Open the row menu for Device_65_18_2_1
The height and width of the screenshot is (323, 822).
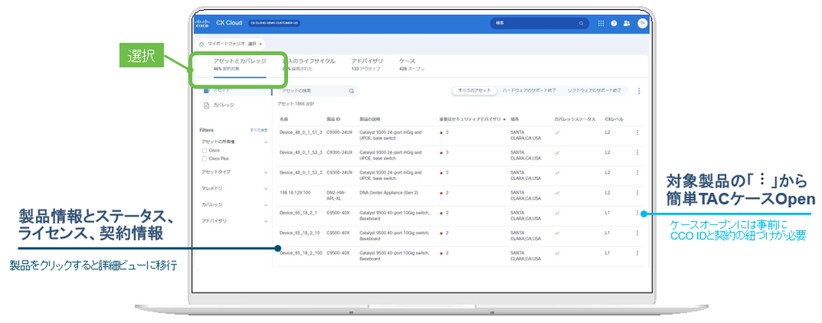(x=637, y=213)
